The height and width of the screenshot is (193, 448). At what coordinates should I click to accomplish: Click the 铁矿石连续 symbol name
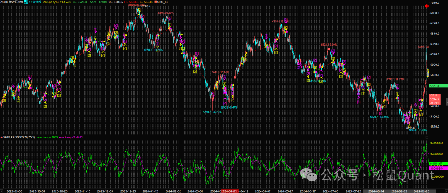coord(16,2)
